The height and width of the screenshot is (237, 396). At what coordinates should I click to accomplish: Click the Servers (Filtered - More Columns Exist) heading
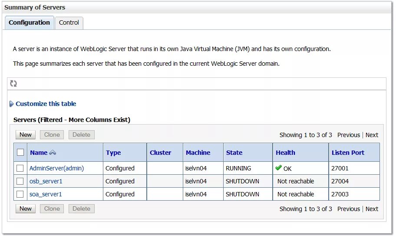click(72, 120)
